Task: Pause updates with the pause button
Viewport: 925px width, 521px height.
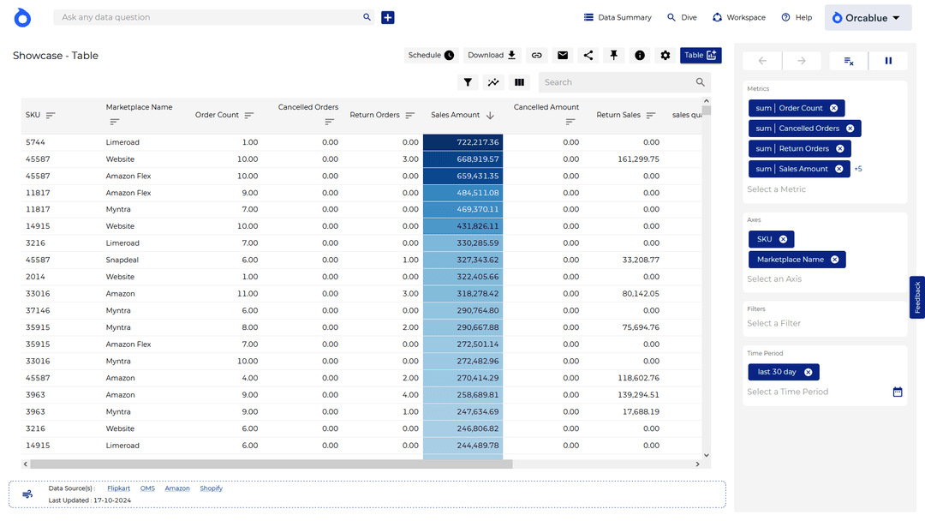Action: (x=888, y=61)
